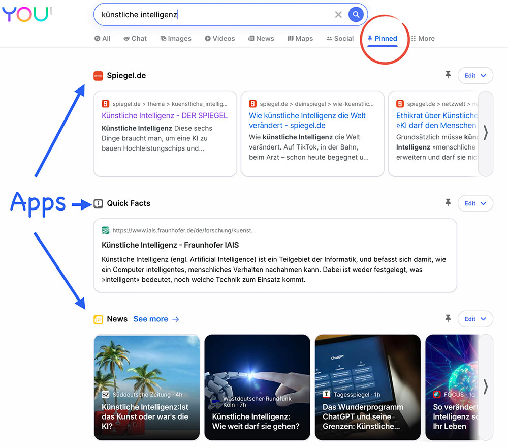Show next news cards with arrow
508x447 pixels.
tap(485, 388)
